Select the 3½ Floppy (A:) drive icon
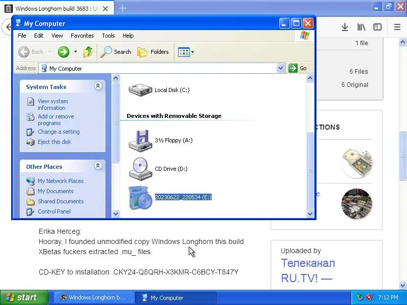Screen dimensions: 407x305 [x=140, y=141]
